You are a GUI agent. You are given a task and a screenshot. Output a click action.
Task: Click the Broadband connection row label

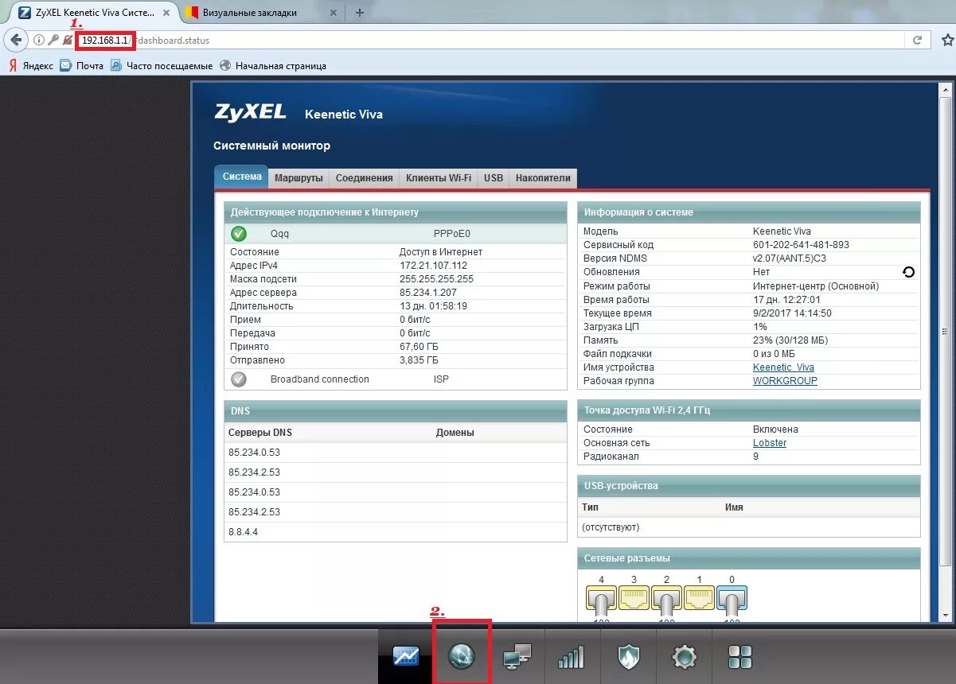pyautogui.click(x=319, y=379)
